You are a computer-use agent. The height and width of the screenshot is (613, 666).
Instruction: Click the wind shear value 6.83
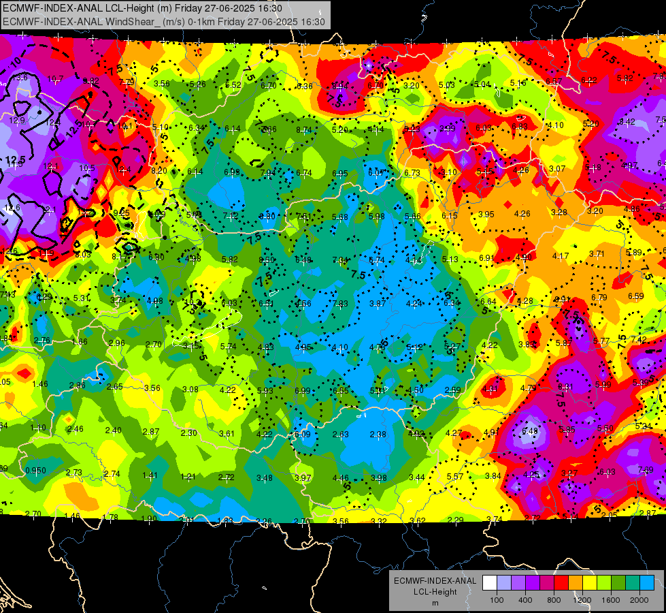point(520,126)
